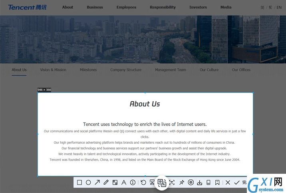Go to Vision & Mission tab
Viewport: 286px width, 193px height.
coord(53,70)
